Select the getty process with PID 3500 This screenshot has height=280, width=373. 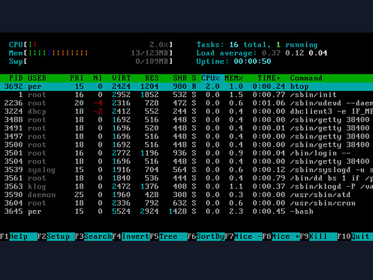187,145
